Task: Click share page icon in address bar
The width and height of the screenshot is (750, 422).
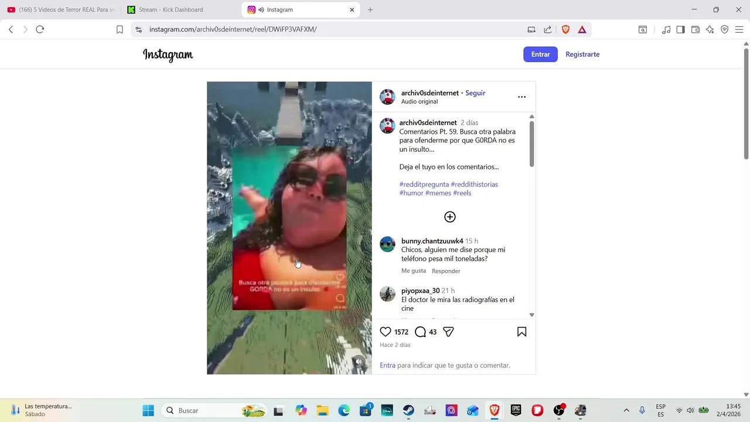Action: tap(548, 29)
